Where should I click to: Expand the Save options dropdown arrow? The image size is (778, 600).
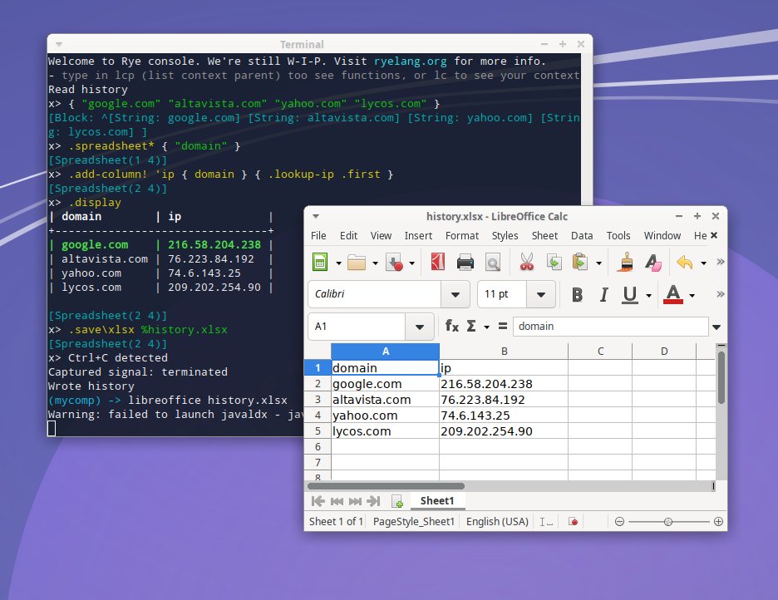pos(411,263)
